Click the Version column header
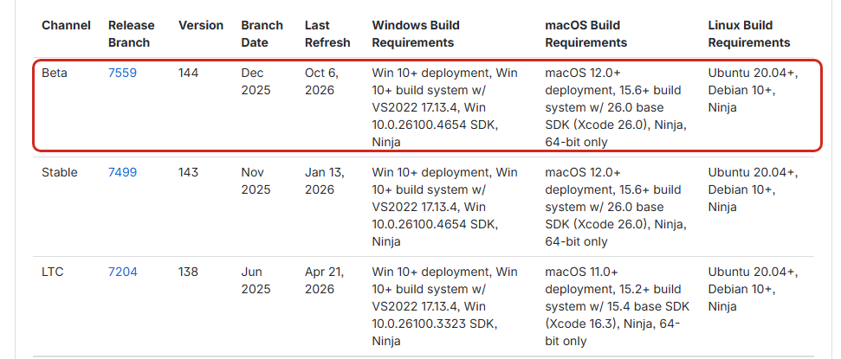 (201, 25)
